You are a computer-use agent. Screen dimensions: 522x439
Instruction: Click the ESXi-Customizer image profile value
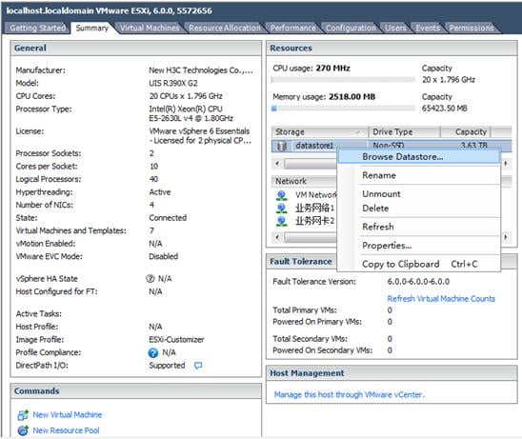[x=176, y=340]
